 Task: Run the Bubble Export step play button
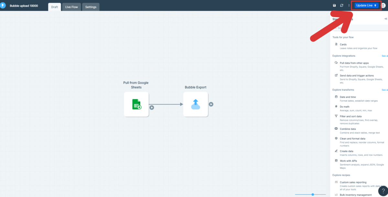(x=211, y=104)
